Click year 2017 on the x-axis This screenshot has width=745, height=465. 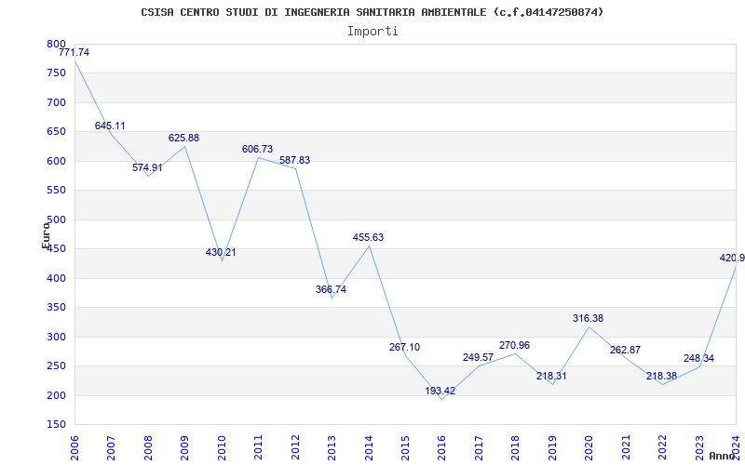(479, 447)
